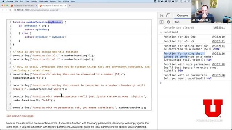Open the Apple menu
This screenshot has height=130, width=232.
[x=3, y=1]
